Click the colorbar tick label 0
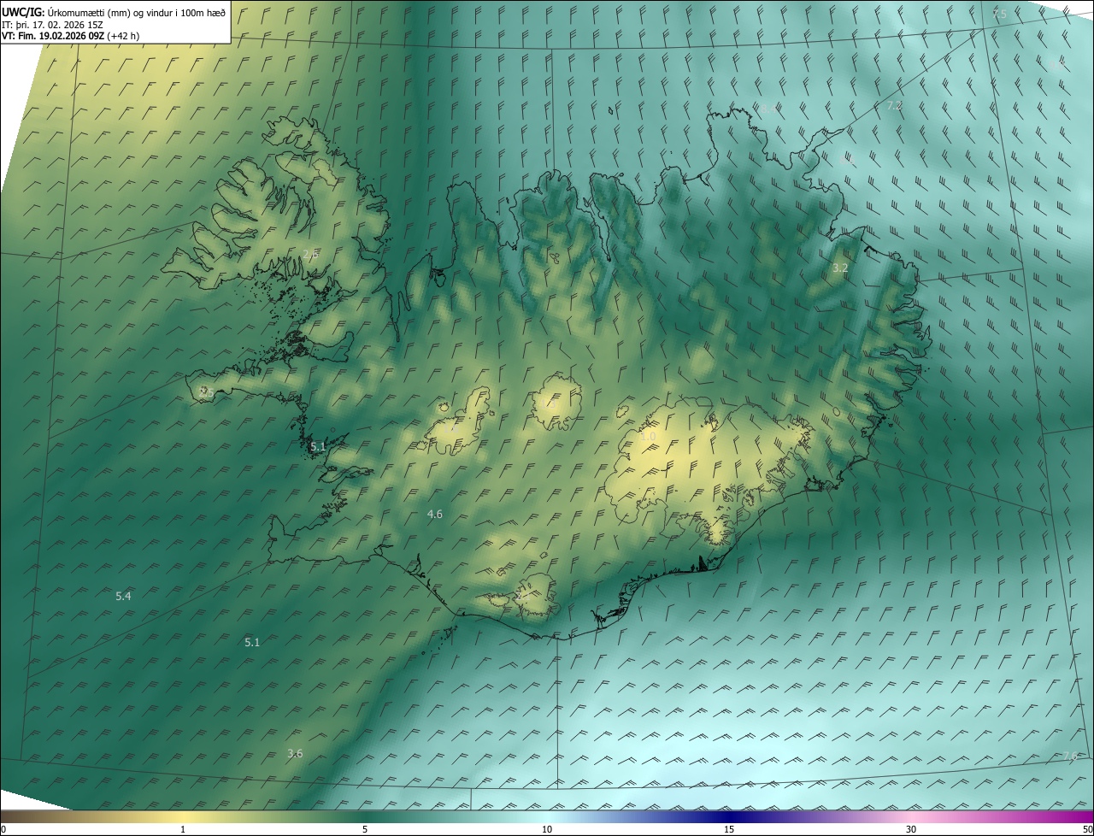Screen dimensions: 1094x836 pyautogui.click(x=3, y=829)
